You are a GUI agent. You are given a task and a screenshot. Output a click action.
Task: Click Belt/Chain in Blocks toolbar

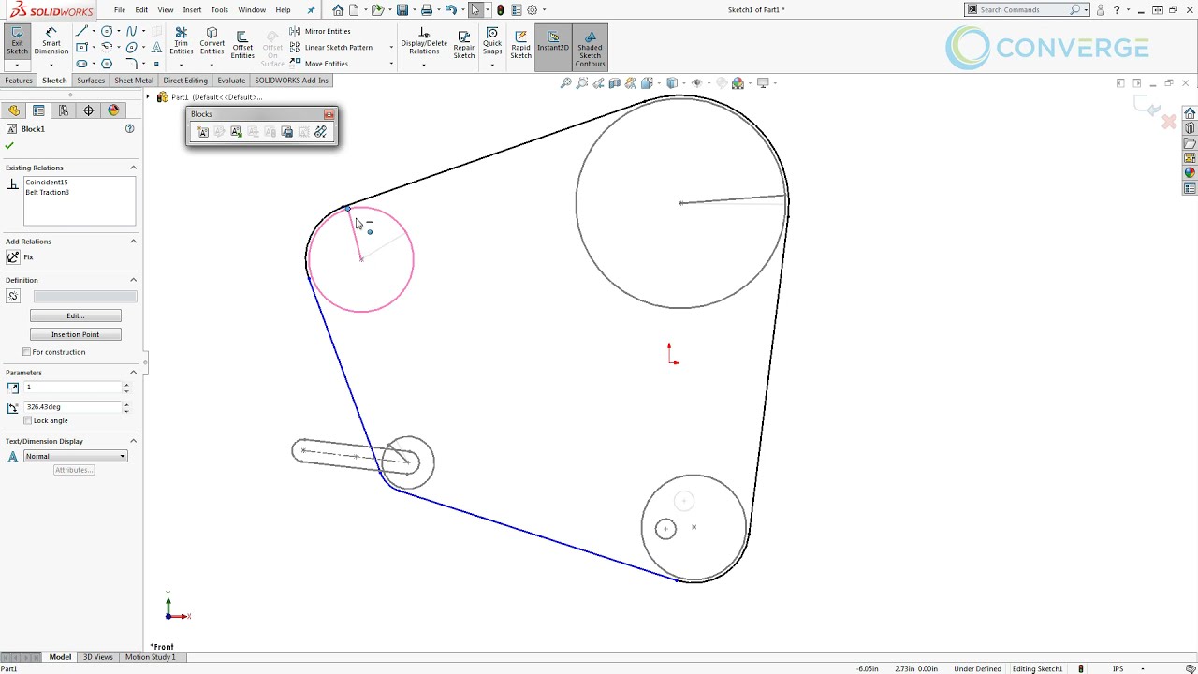[321, 132]
